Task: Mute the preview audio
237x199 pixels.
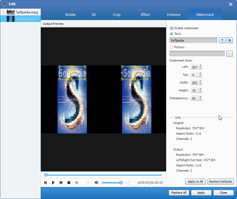Action: click(97, 183)
